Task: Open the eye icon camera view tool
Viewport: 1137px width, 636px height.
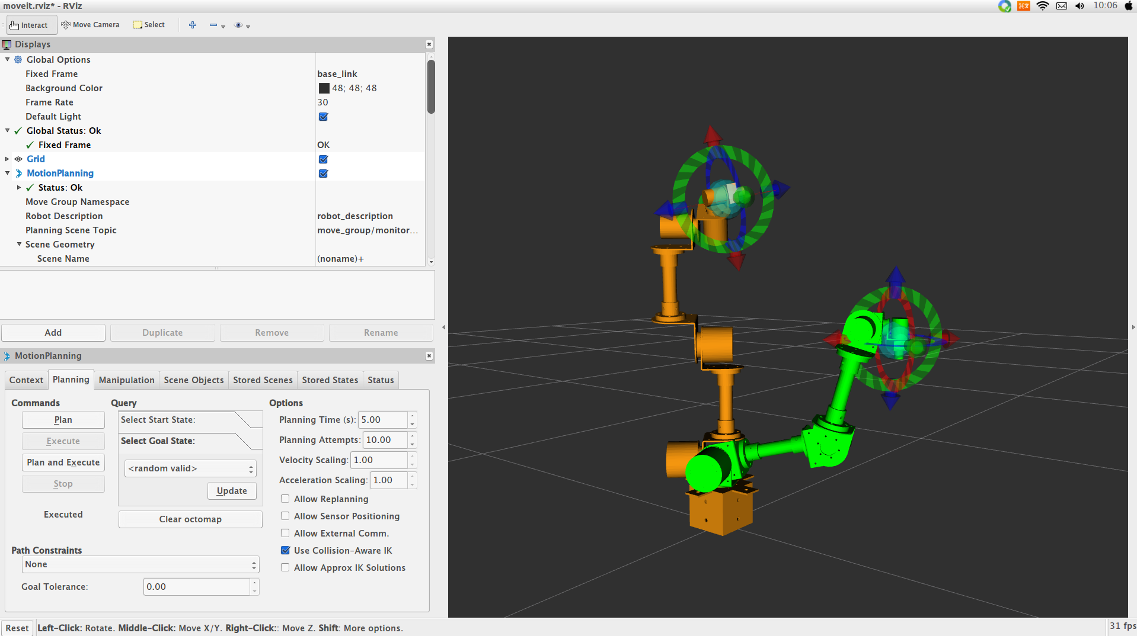Action: (x=238, y=25)
